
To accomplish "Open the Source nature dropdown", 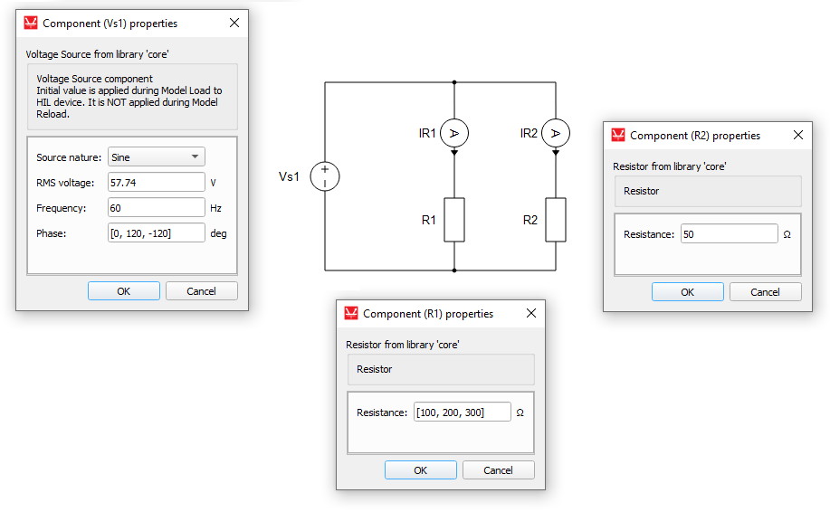I will pyautogui.click(x=156, y=157).
